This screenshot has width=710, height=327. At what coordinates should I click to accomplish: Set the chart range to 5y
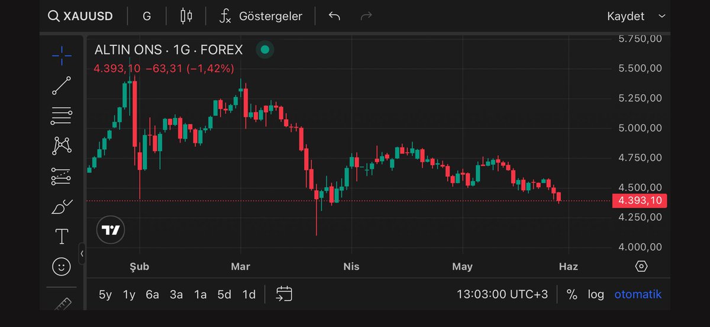click(x=105, y=295)
